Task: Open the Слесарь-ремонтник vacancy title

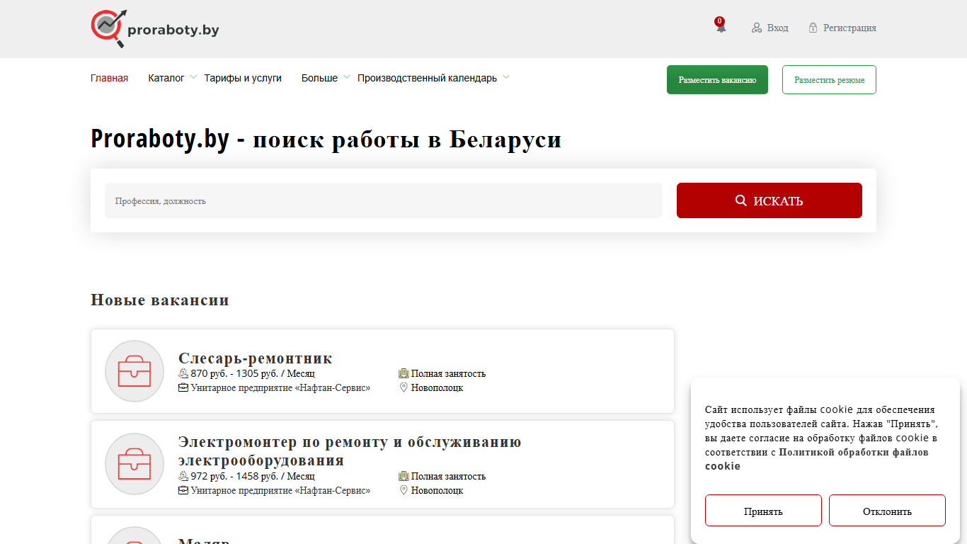Action: tap(255, 358)
